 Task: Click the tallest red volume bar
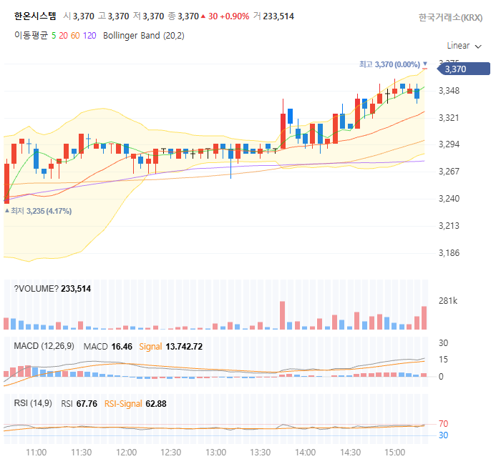coord(282,315)
